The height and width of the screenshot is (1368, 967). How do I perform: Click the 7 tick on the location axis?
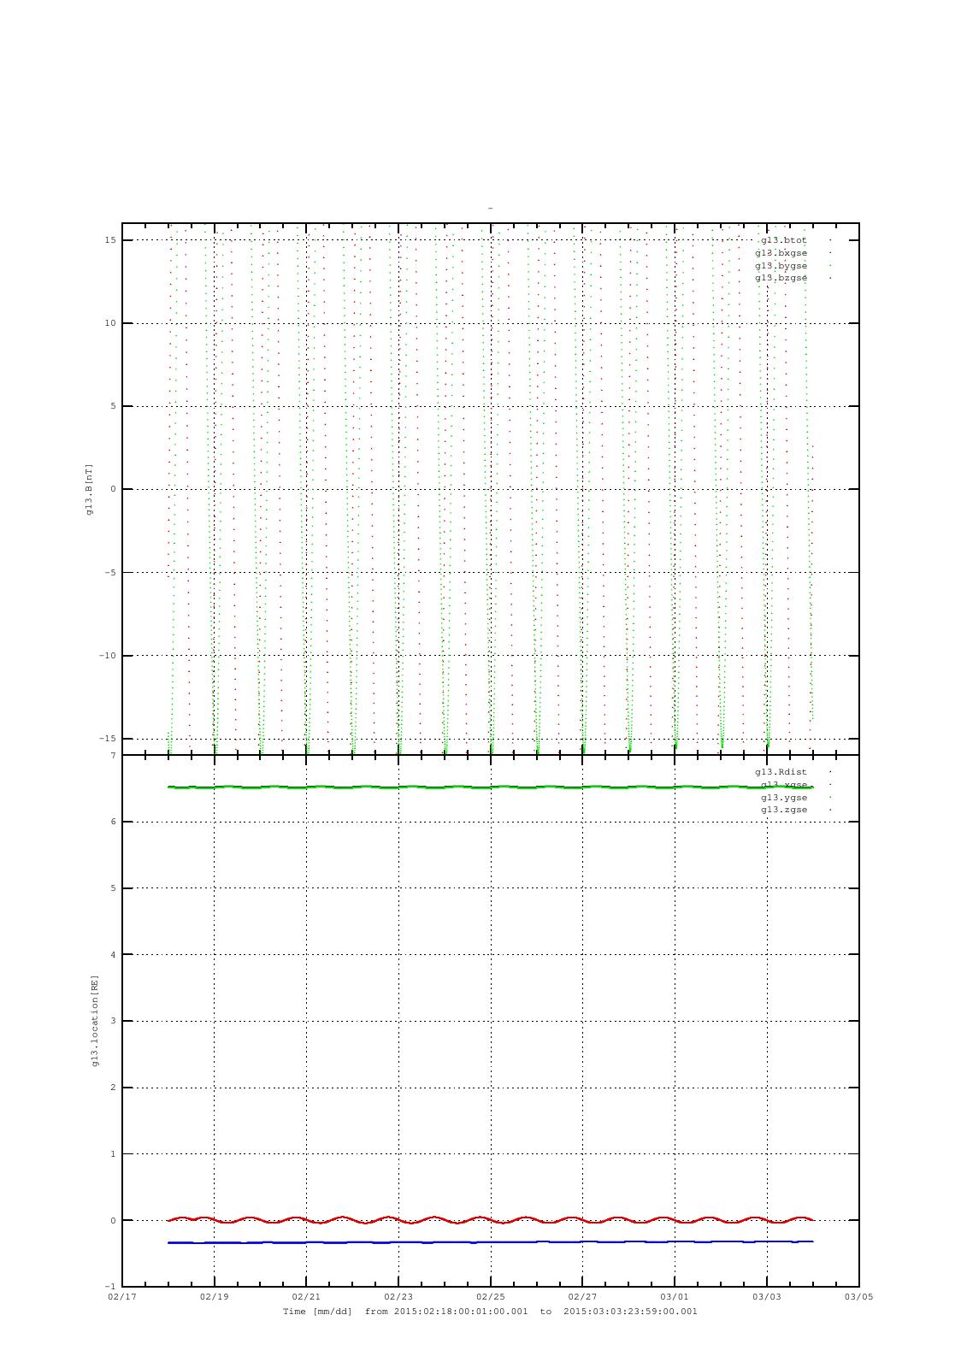coord(113,756)
